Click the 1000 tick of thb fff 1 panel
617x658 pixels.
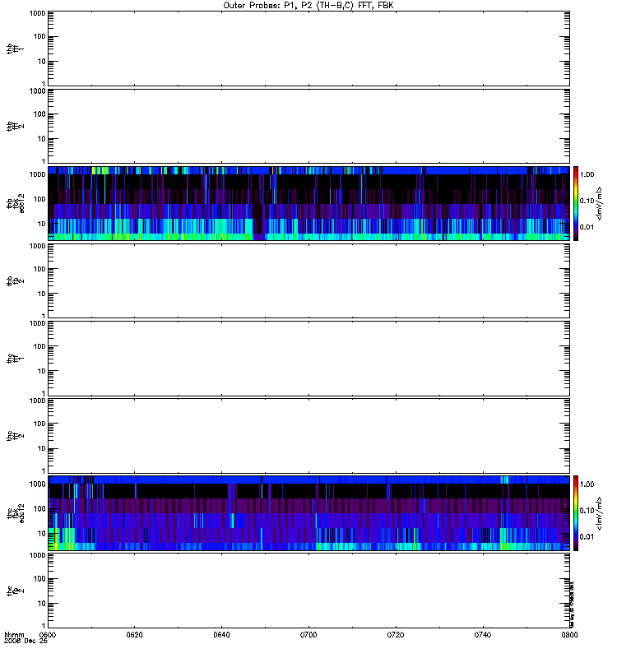pos(37,13)
